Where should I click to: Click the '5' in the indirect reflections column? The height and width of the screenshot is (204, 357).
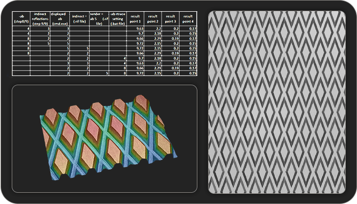point(48,43)
